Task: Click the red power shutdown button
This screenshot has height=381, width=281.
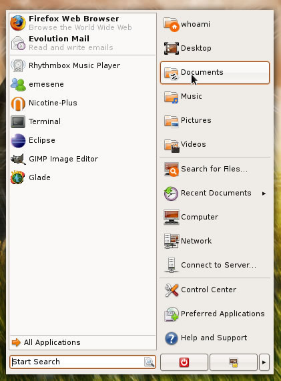Action: (184, 362)
